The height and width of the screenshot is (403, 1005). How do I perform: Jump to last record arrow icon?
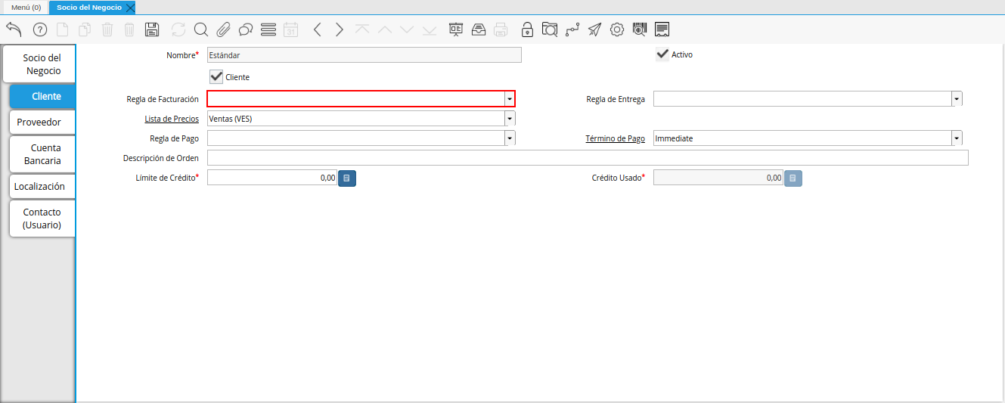(x=430, y=29)
